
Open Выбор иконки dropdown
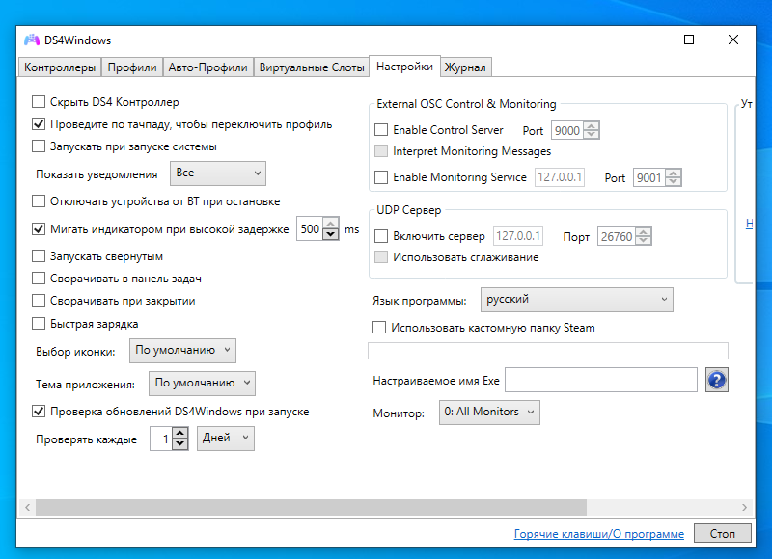pos(182,351)
